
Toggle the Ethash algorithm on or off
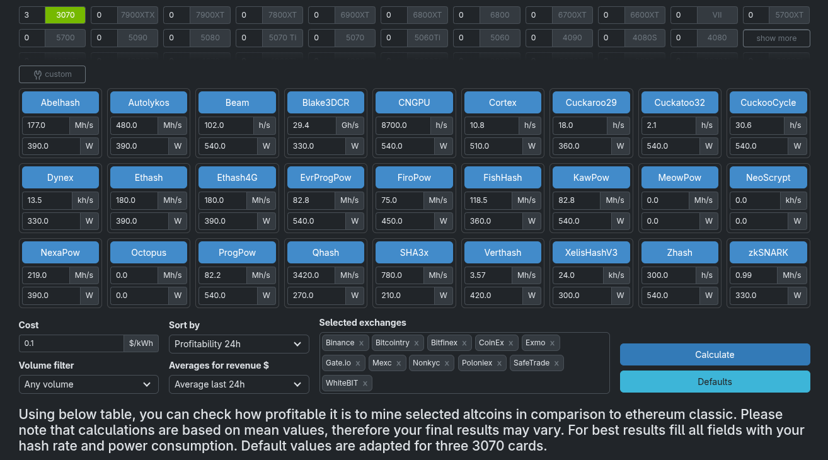149,178
